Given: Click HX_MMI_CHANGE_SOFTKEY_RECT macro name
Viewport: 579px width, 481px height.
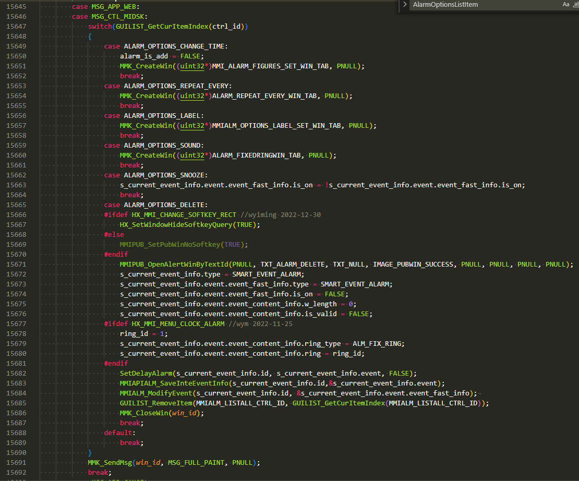Looking at the screenshot, I should 184,215.
